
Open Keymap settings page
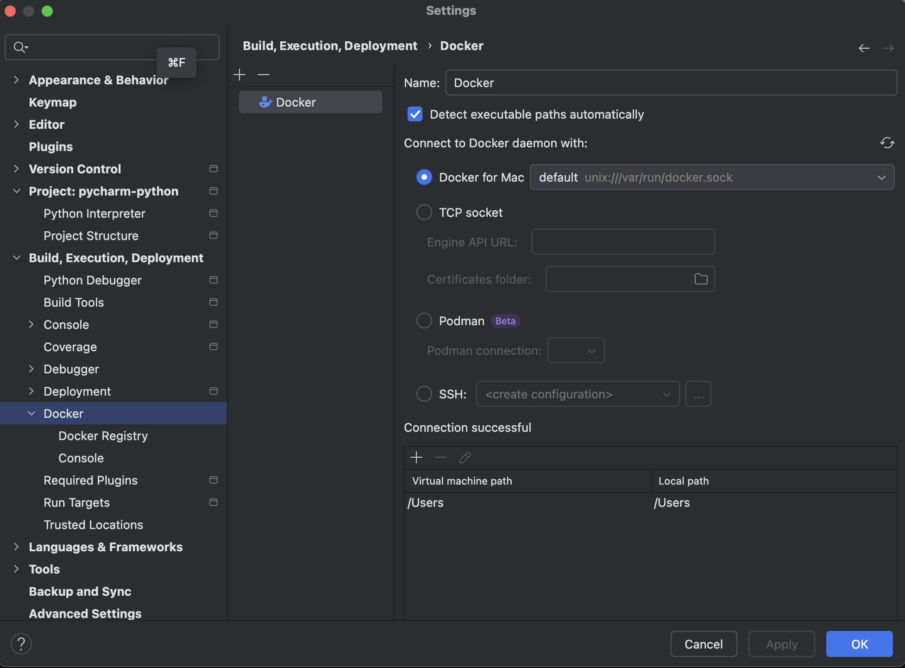[53, 102]
